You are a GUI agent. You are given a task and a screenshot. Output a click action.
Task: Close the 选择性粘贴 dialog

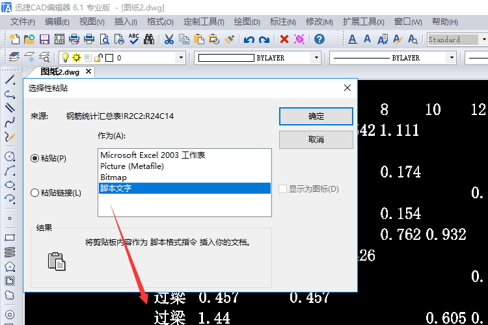tap(347, 88)
